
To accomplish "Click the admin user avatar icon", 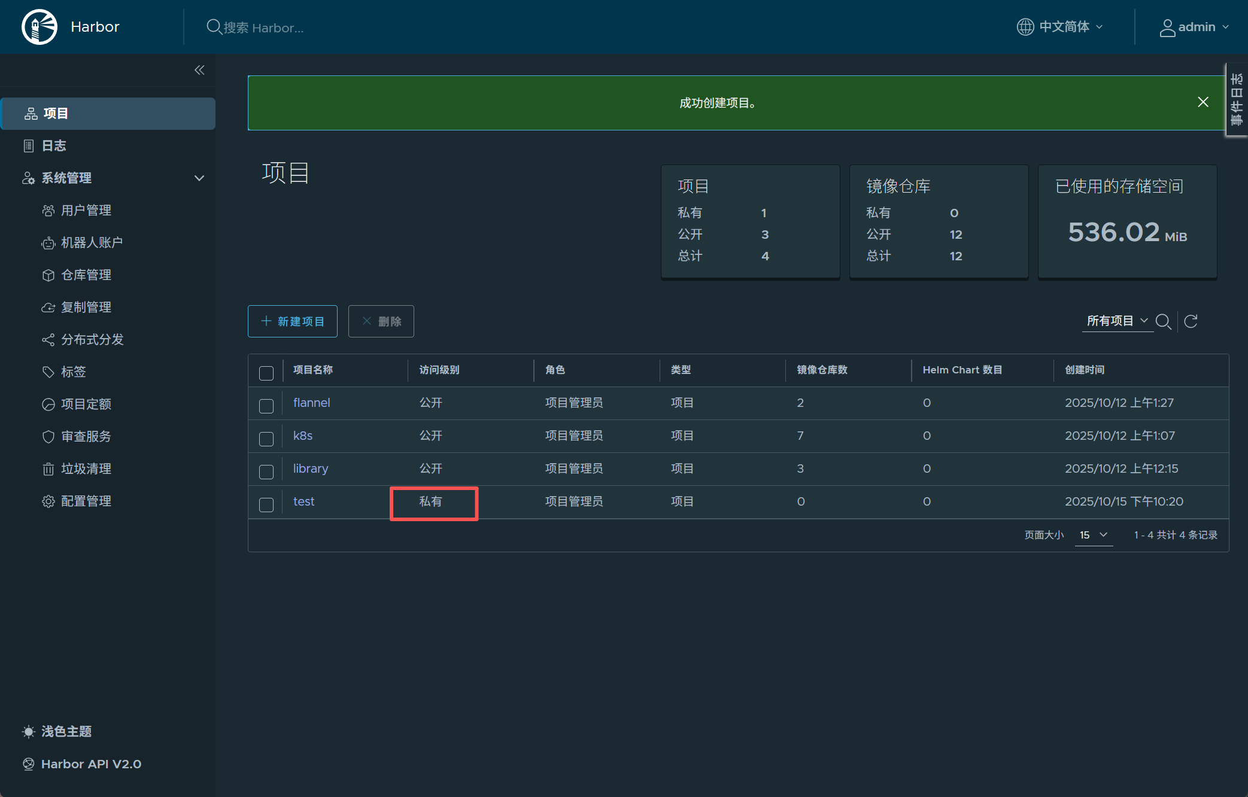I will [x=1167, y=28].
